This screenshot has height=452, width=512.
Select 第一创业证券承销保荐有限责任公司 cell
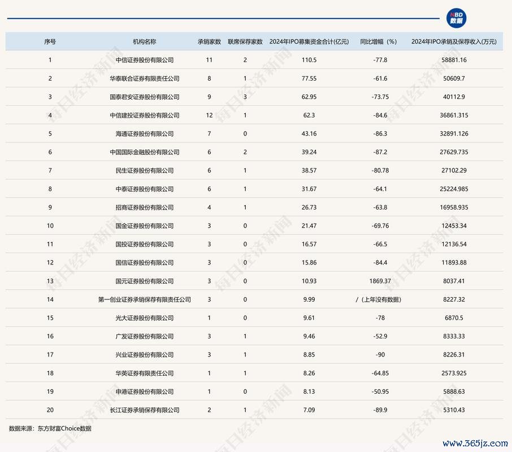pos(145,299)
